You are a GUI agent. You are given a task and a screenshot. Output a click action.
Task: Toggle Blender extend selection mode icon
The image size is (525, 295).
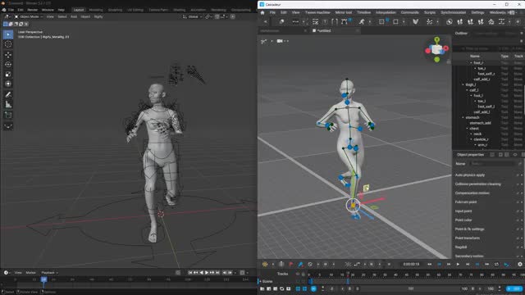(11, 24)
